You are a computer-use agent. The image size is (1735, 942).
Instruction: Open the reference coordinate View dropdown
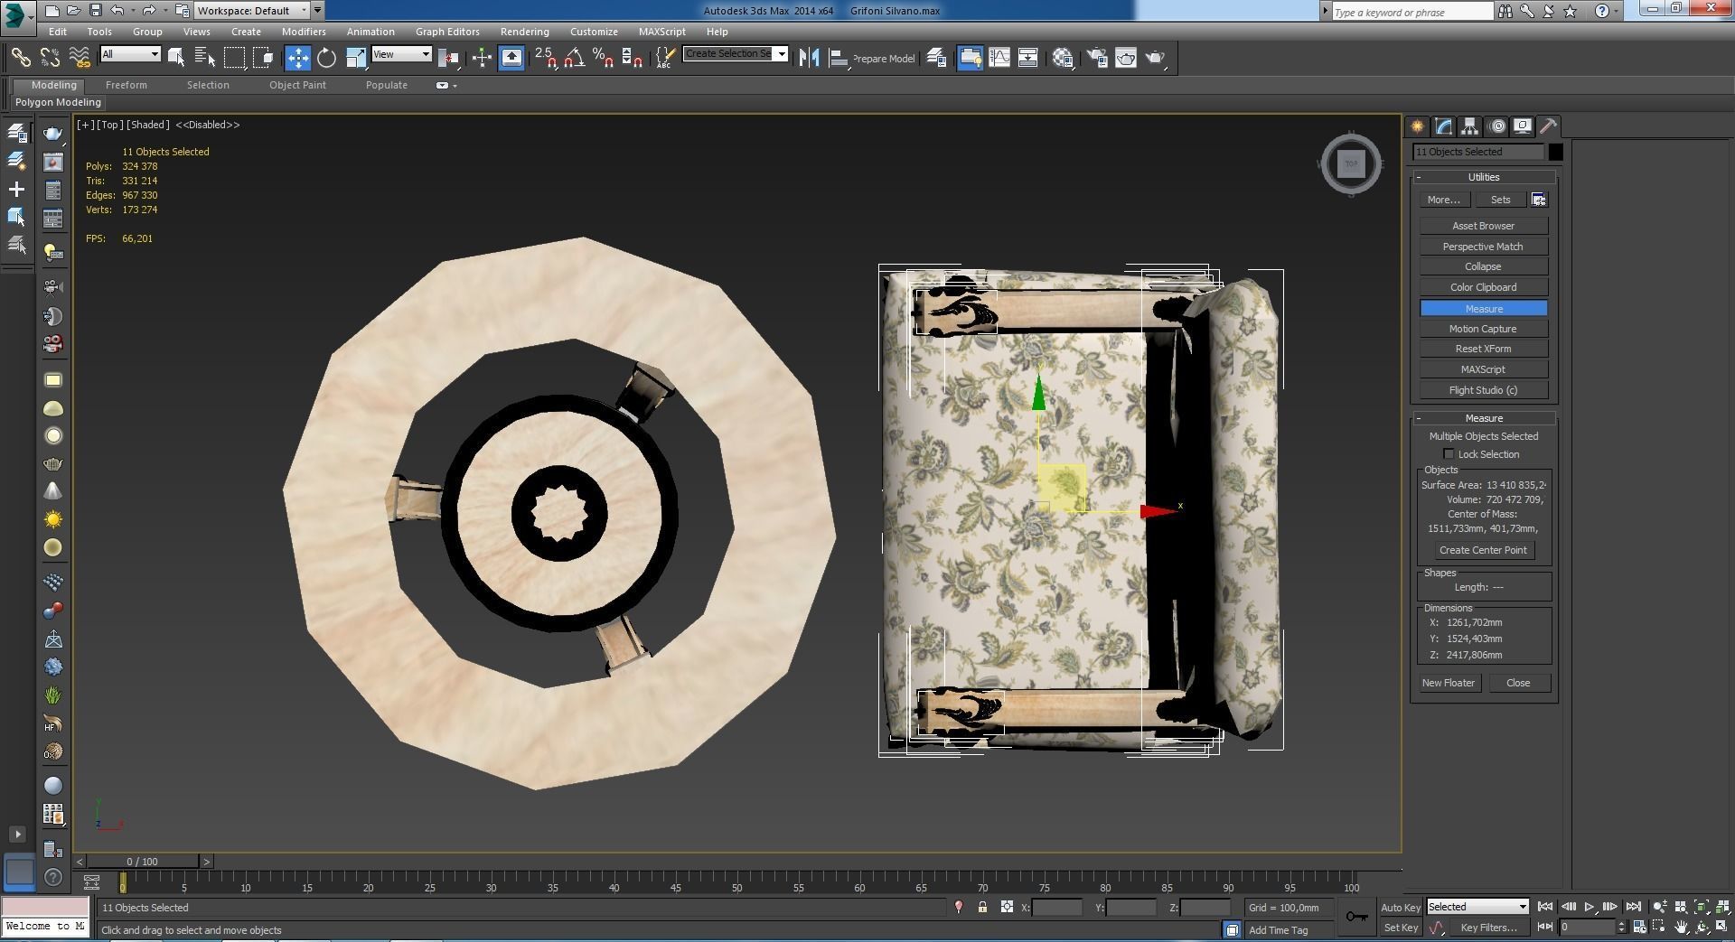click(x=401, y=54)
